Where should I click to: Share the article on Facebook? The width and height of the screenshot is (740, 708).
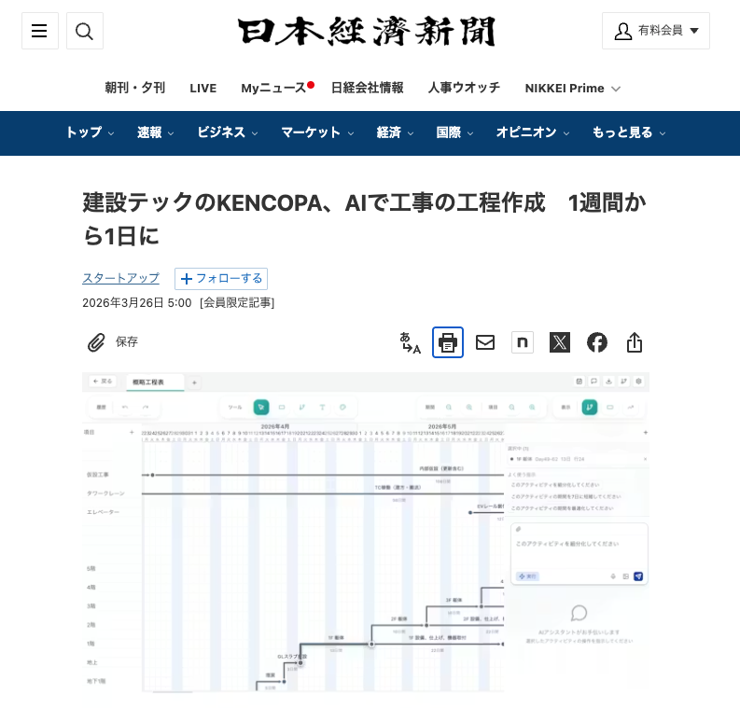(x=597, y=342)
